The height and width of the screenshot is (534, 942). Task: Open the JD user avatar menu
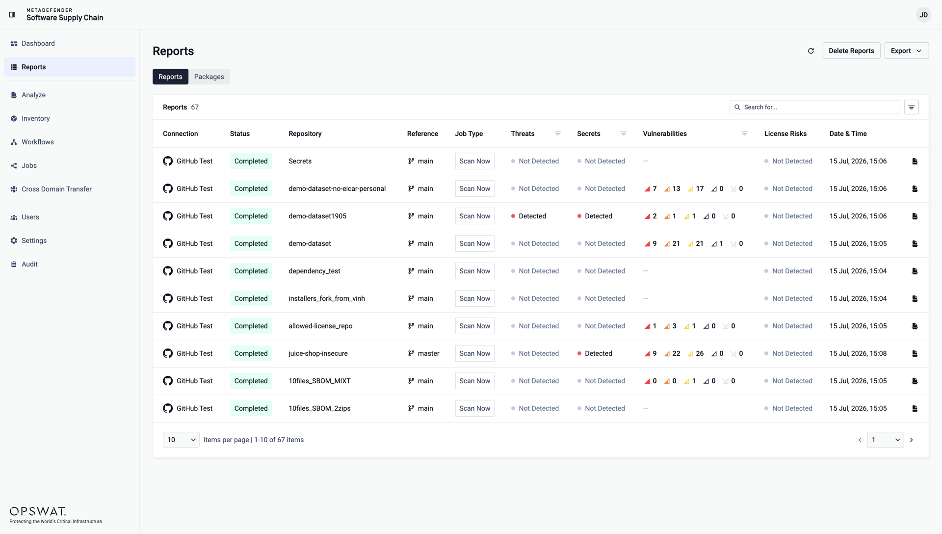(x=923, y=15)
